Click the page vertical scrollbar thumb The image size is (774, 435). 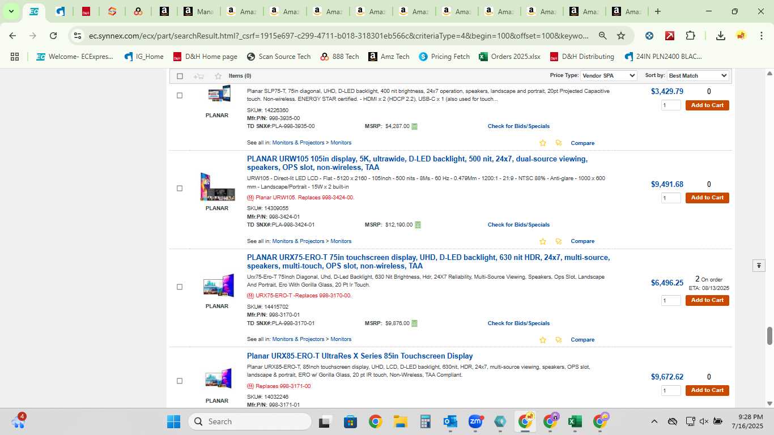tap(769, 335)
